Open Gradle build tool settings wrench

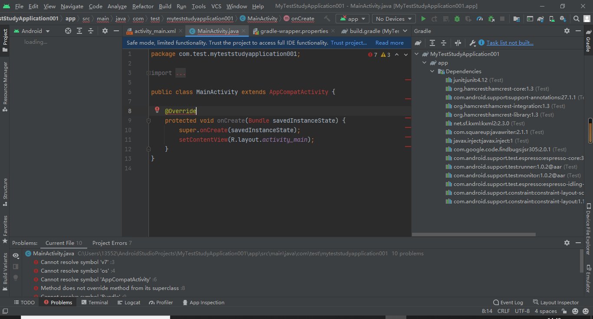(472, 42)
